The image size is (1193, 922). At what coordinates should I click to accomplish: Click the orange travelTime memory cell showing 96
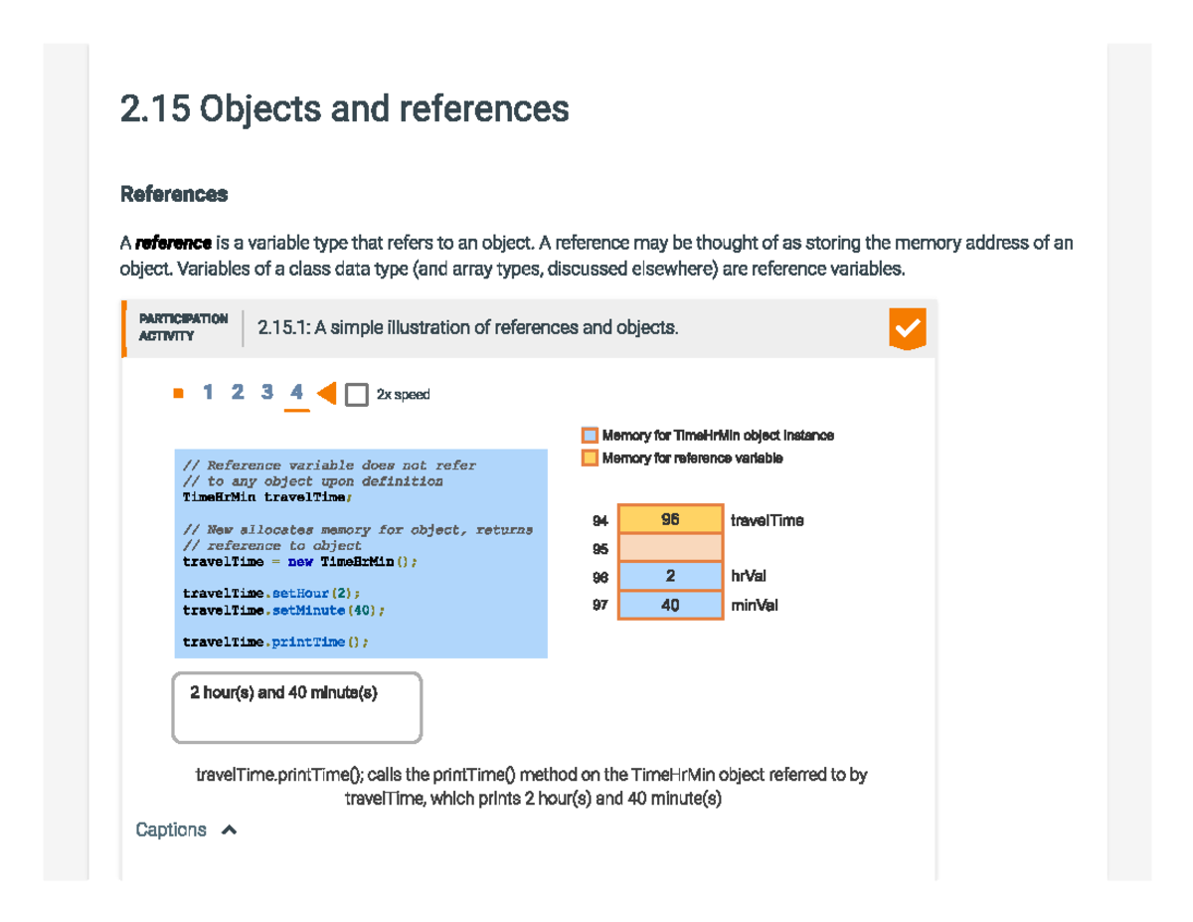[x=669, y=519]
